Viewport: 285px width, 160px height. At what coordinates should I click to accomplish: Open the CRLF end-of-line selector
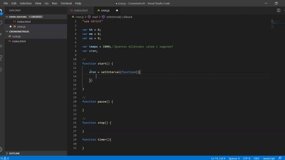point(256,158)
